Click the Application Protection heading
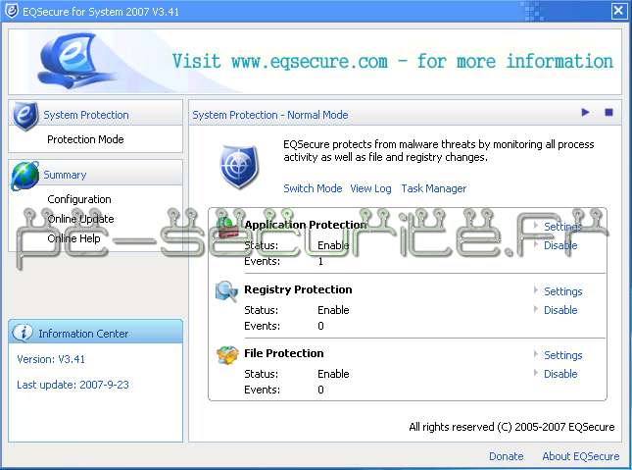Screen dimensions: 632x470 (x=306, y=225)
